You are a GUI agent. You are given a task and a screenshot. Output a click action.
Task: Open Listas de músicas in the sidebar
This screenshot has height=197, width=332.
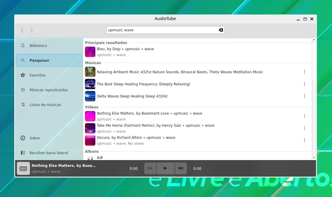[49, 105]
